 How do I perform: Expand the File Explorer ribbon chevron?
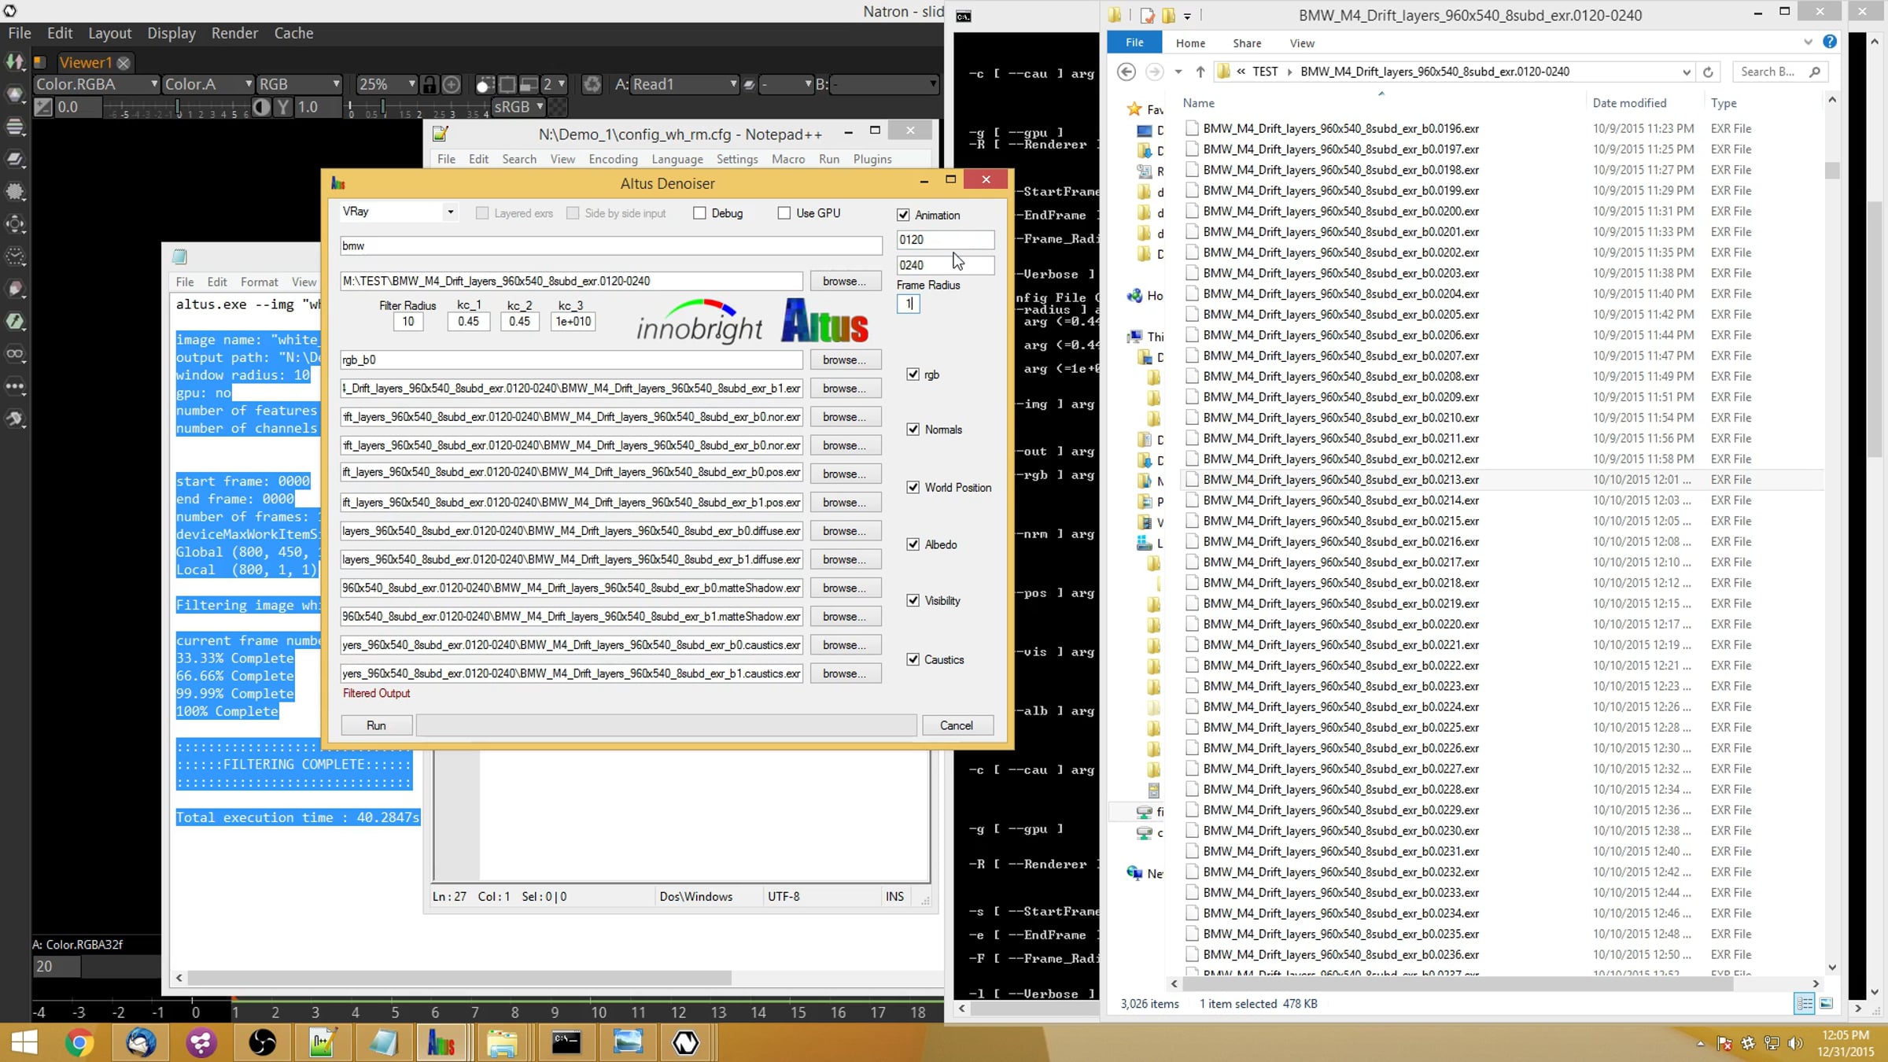click(1808, 42)
